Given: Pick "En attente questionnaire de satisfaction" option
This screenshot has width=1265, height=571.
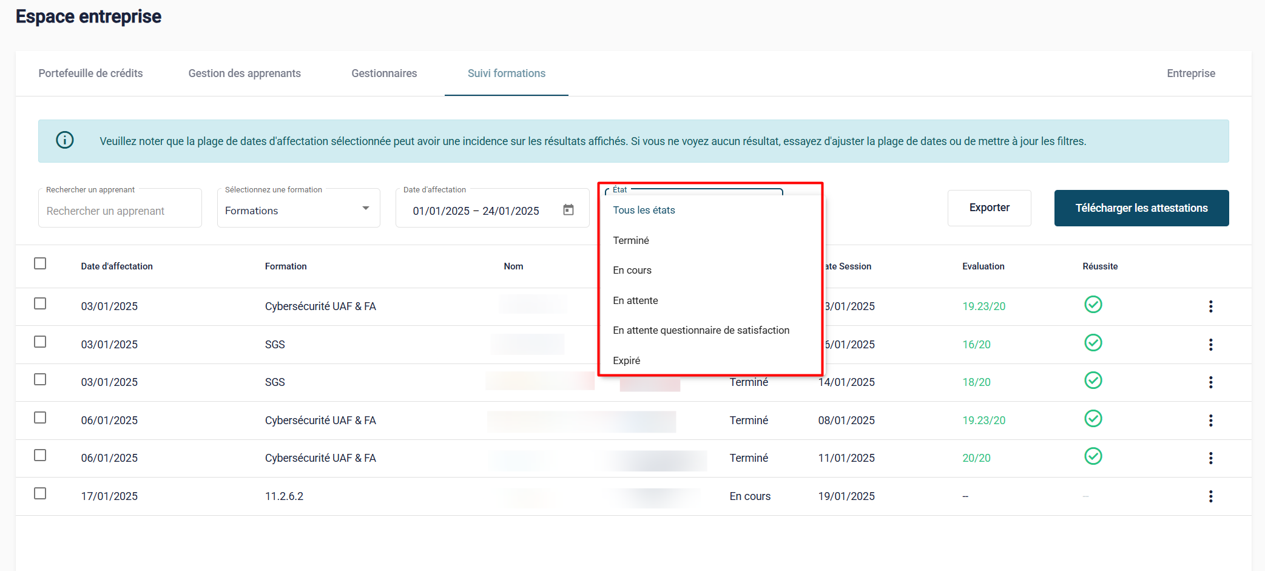Looking at the screenshot, I should 701,330.
